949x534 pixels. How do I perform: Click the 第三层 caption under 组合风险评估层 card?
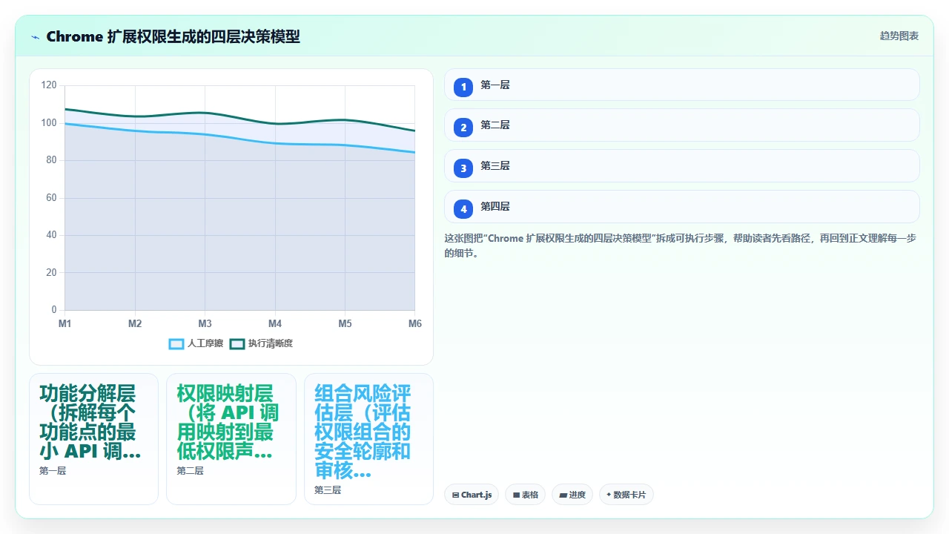click(328, 490)
